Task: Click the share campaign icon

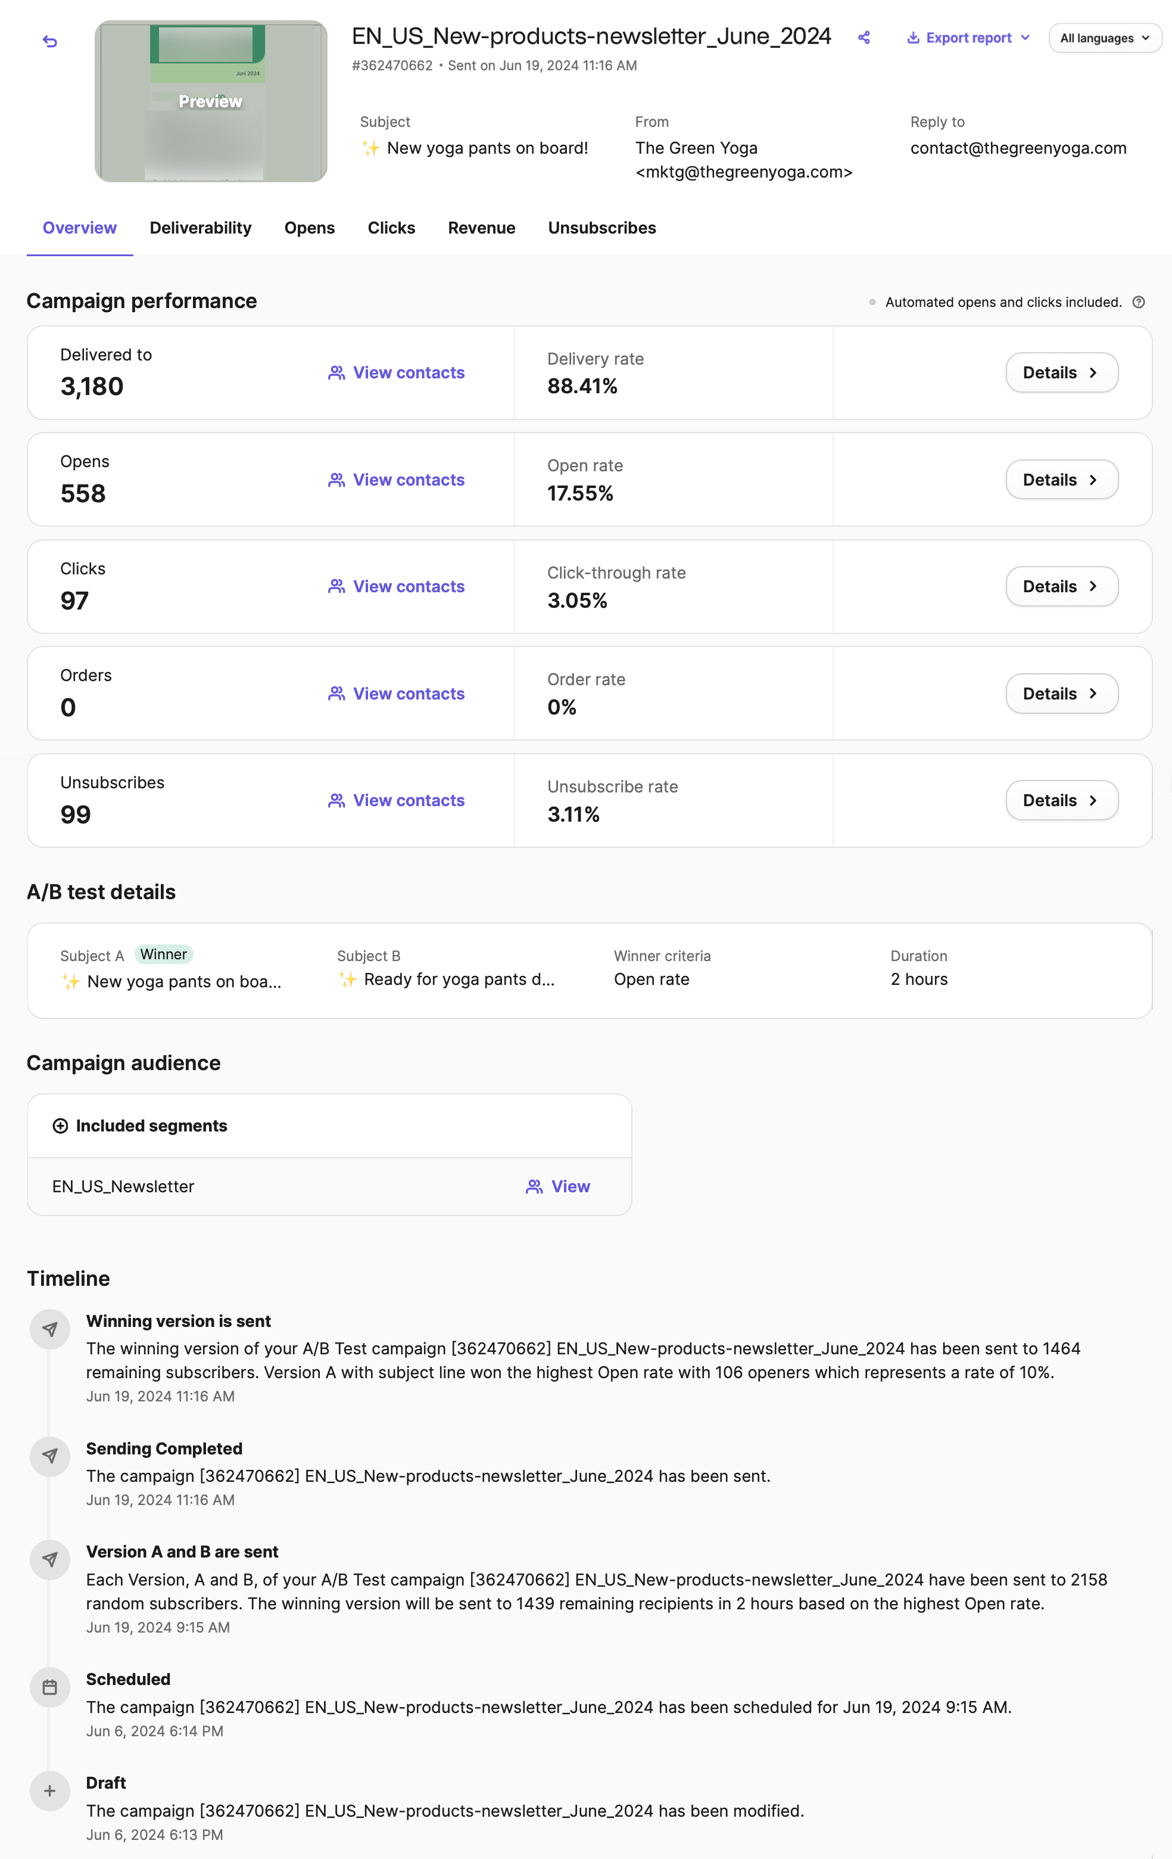Action: click(x=864, y=38)
